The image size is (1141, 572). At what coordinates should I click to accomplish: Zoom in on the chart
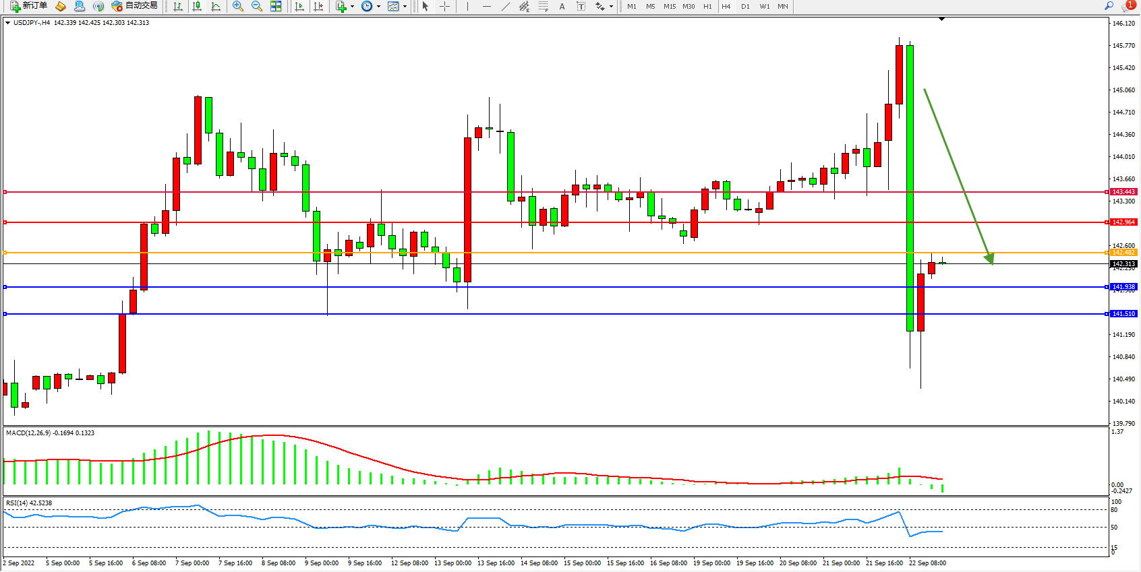(238, 6)
